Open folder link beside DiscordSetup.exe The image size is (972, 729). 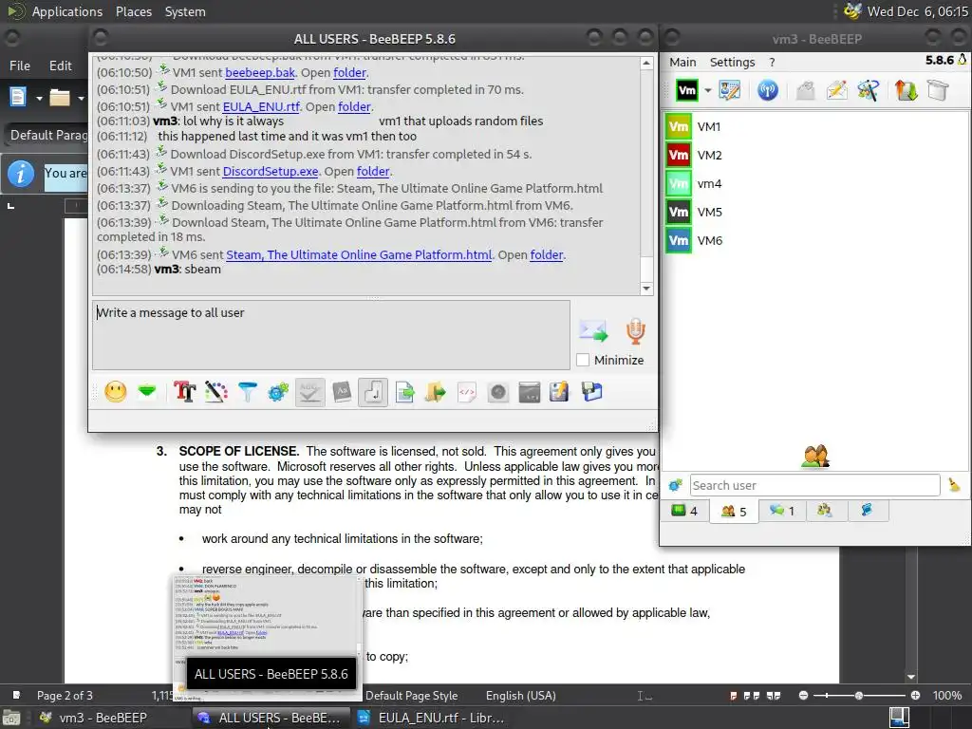[x=373, y=171]
